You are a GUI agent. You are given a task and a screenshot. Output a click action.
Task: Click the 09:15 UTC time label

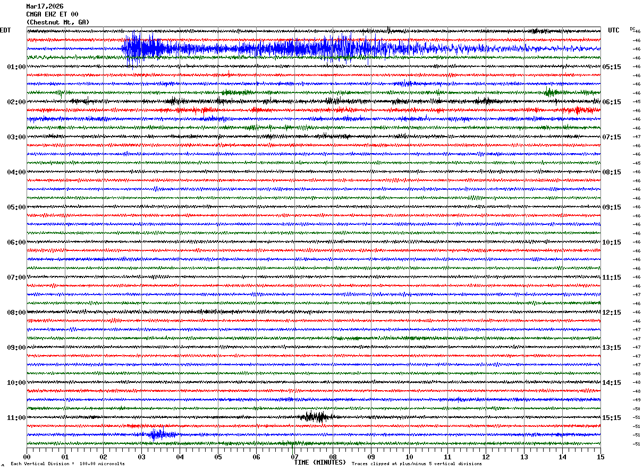pyautogui.click(x=612, y=207)
